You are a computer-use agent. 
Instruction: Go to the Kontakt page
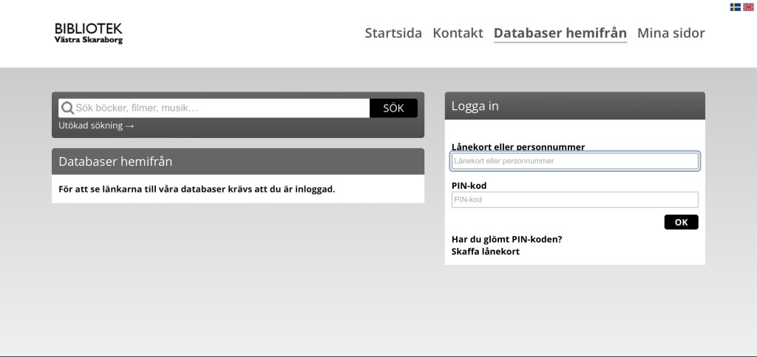pos(458,33)
